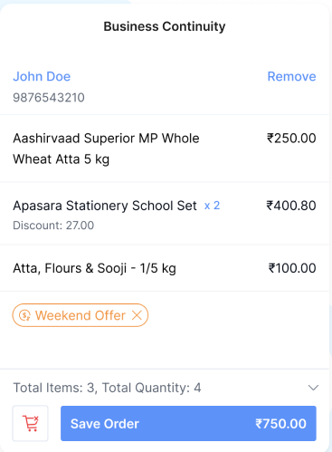Click the ₹750.00 total on Save Order

(x=280, y=424)
